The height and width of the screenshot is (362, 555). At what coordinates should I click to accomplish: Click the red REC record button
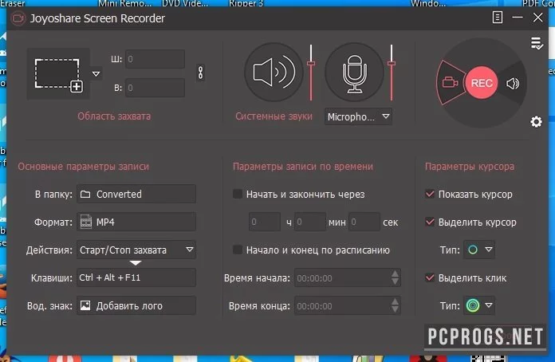coord(482,83)
